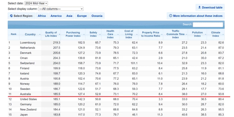Click Luxembourg's quality of life value 219.3
This screenshot has width=234, height=117.
[x=56, y=43]
